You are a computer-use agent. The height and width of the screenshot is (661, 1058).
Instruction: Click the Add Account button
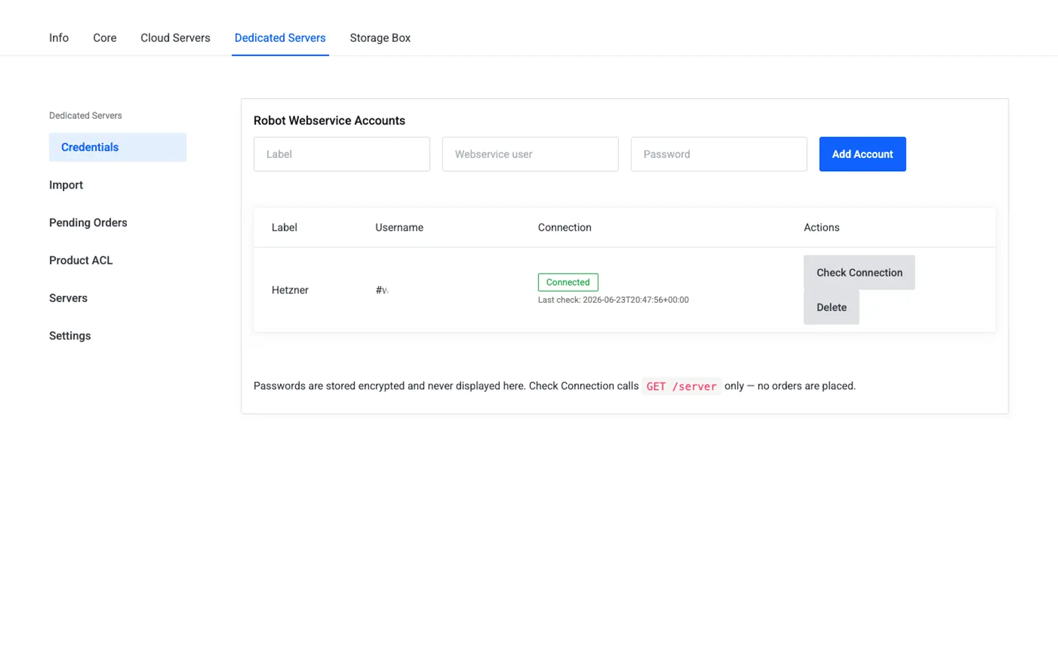click(862, 154)
